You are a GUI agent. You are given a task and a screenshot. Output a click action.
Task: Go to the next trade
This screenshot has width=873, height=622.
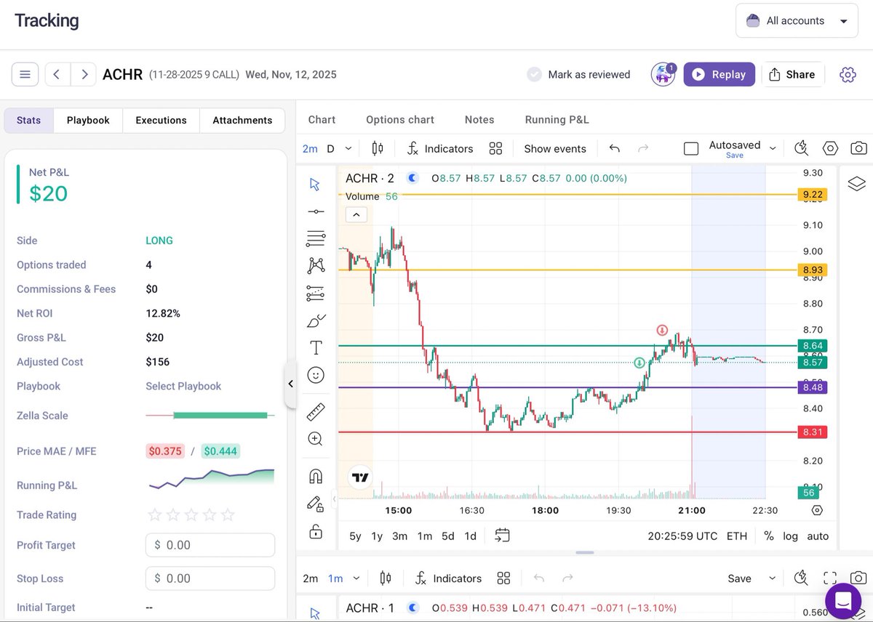[x=84, y=74]
